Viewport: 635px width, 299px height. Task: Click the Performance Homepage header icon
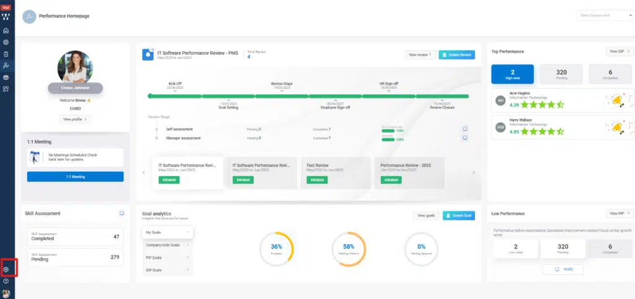(x=29, y=17)
